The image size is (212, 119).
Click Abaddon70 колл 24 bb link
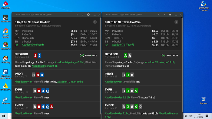[x=45, y=66]
